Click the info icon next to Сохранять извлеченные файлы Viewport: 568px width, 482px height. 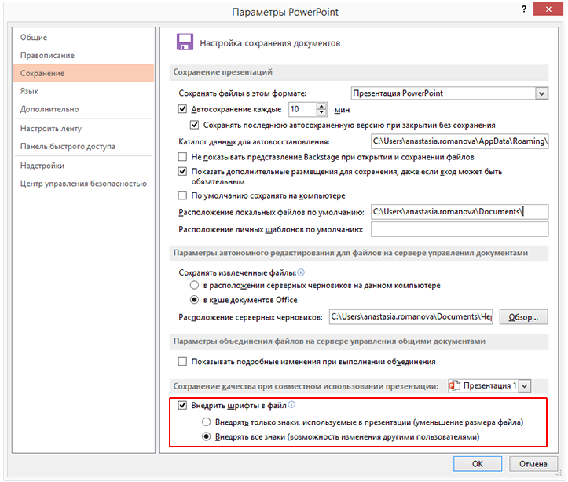point(301,272)
